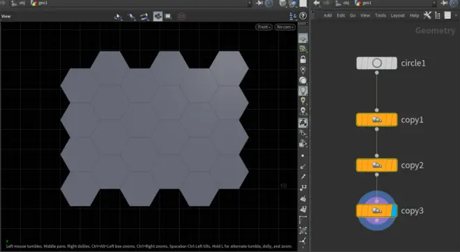Go forward with network editor right arrow
Viewport: 460px width, 252px height.
[x=326, y=3]
